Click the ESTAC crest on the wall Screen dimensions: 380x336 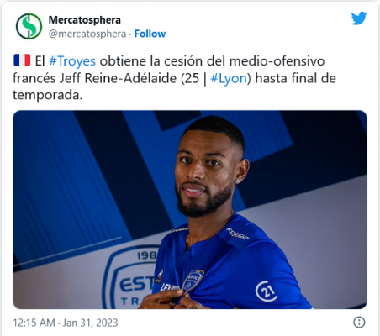pos(129,277)
